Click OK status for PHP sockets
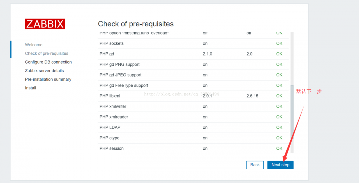359x183 pixels. [279, 43]
